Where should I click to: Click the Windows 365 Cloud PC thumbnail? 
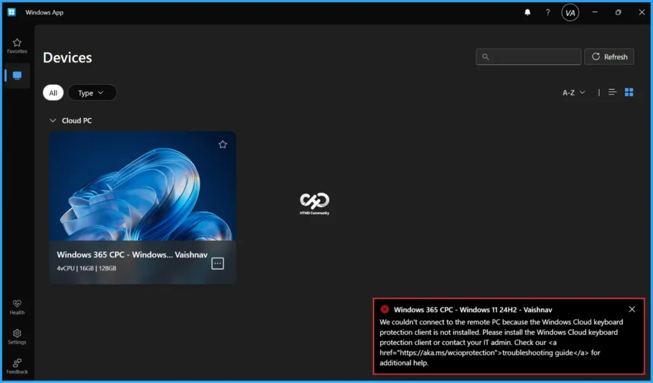[x=142, y=187]
